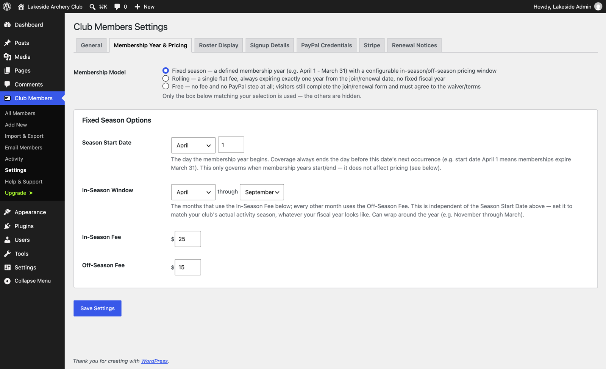Click the Season Start Date day field

[x=231, y=145]
